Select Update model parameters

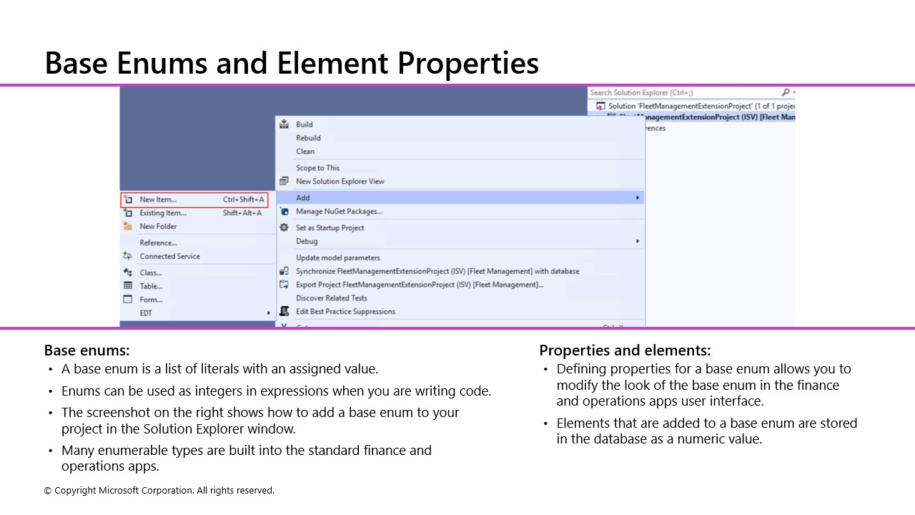(x=337, y=257)
